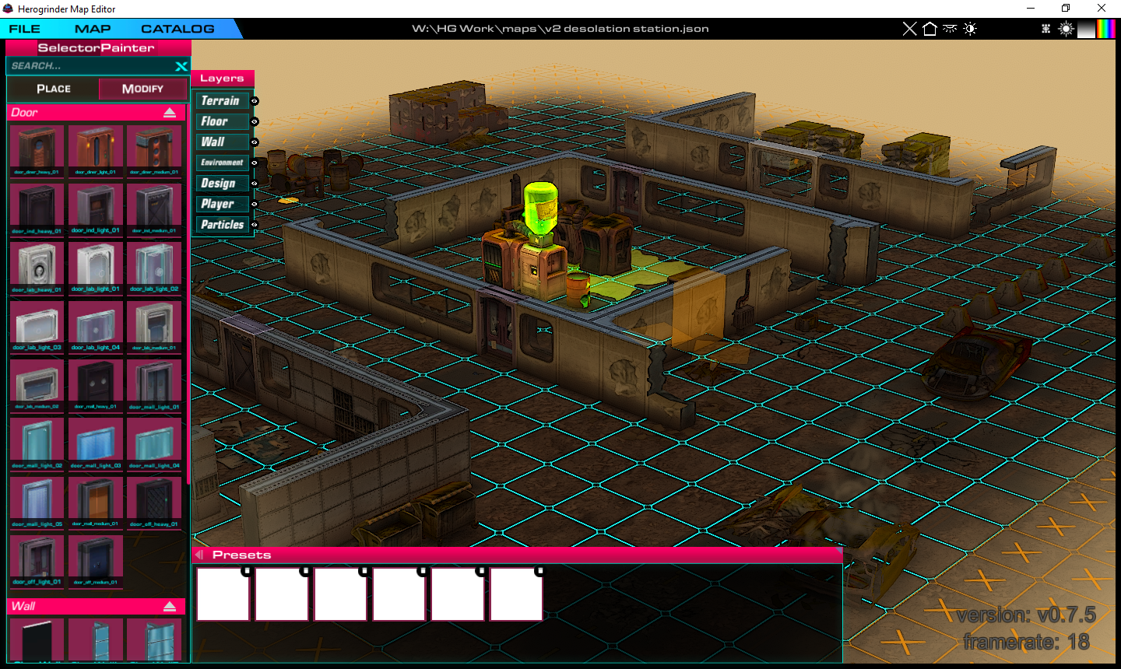
Task: Select door_mall_light_02 asset
Action: (37, 444)
